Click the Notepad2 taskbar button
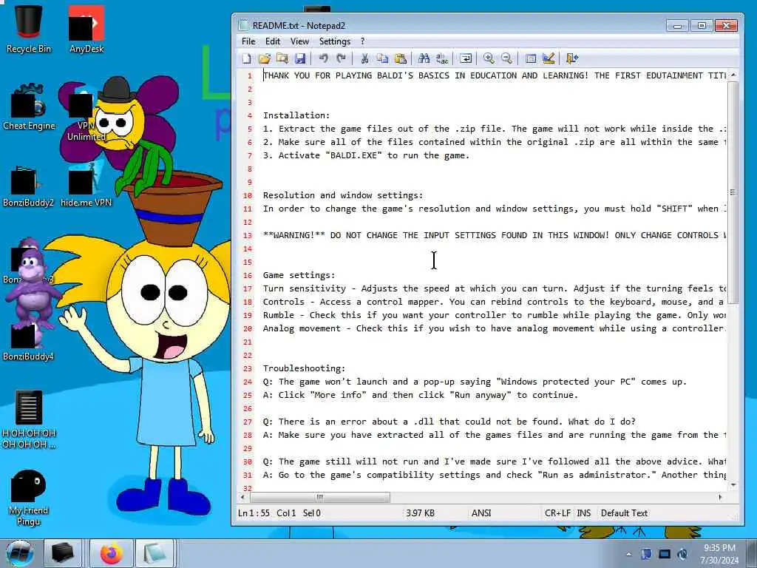 pyautogui.click(x=155, y=553)
